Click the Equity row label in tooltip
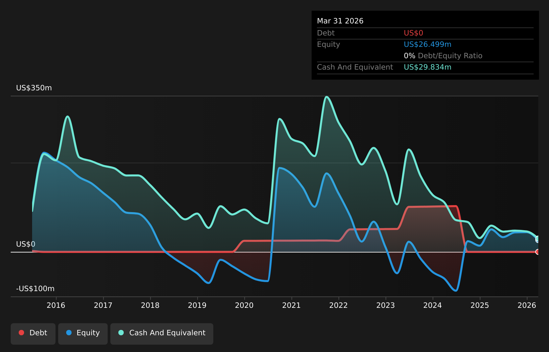The width and height of the screenshot is (549, 352). 328,45
